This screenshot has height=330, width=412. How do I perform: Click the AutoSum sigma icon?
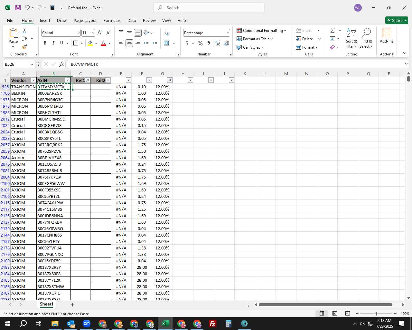point(332,30)
